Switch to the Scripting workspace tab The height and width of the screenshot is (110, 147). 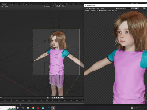[x=79, y=4]
